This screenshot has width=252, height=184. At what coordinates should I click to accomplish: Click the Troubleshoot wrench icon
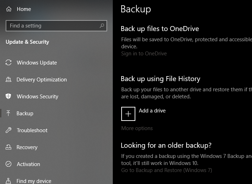pyautogui.click(x=8, y=130)
